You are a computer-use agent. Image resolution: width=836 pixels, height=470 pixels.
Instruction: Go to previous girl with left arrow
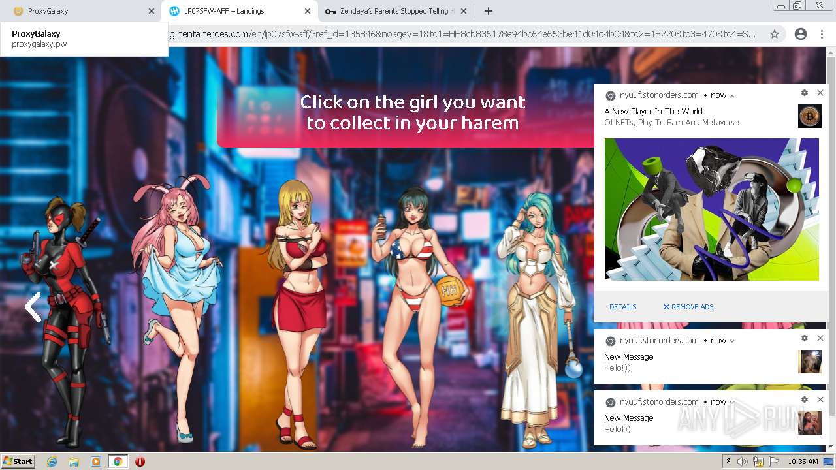coord(33,307)
